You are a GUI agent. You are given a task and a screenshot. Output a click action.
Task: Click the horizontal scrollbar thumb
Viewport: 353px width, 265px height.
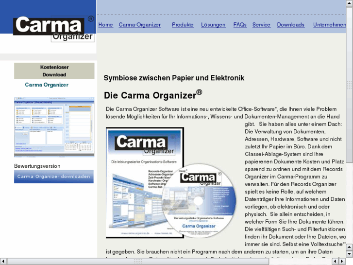click(138, 262)
